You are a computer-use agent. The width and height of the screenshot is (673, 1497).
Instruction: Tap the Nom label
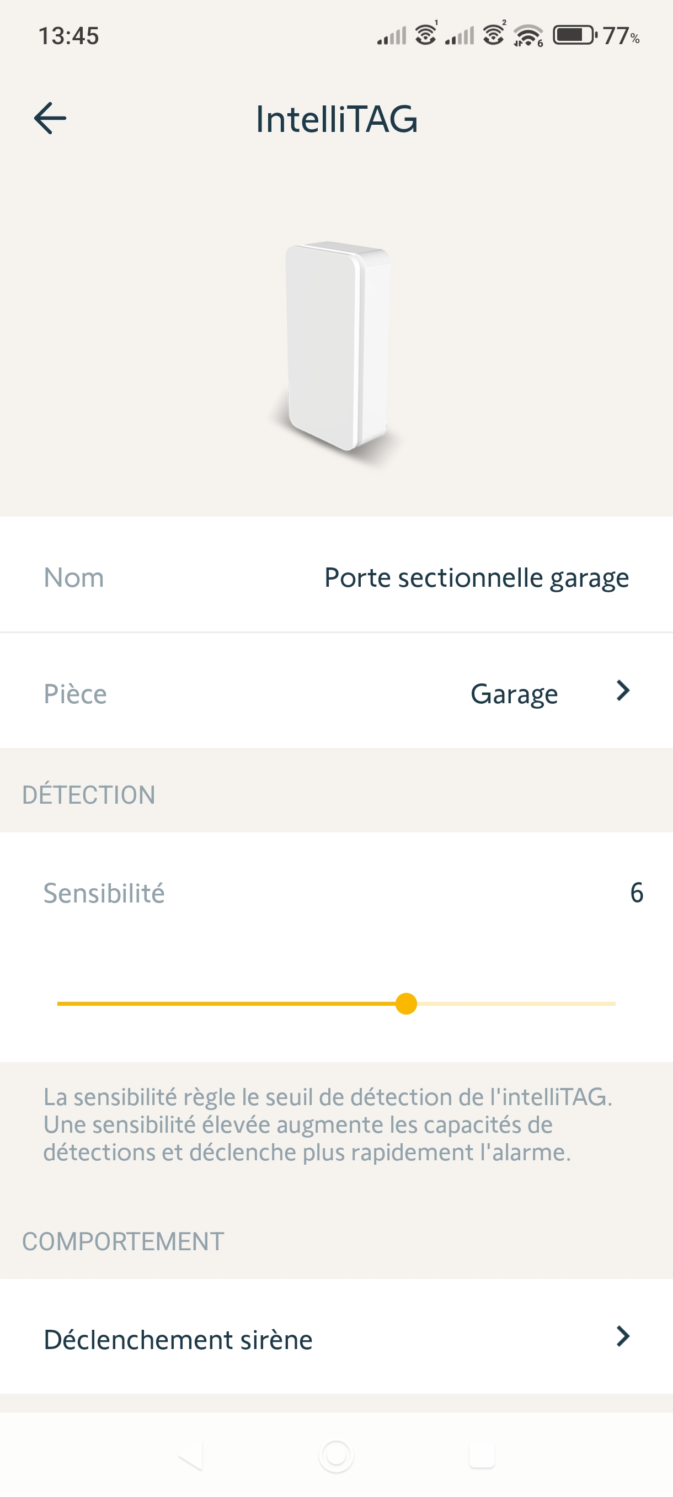tap(74, 577)
